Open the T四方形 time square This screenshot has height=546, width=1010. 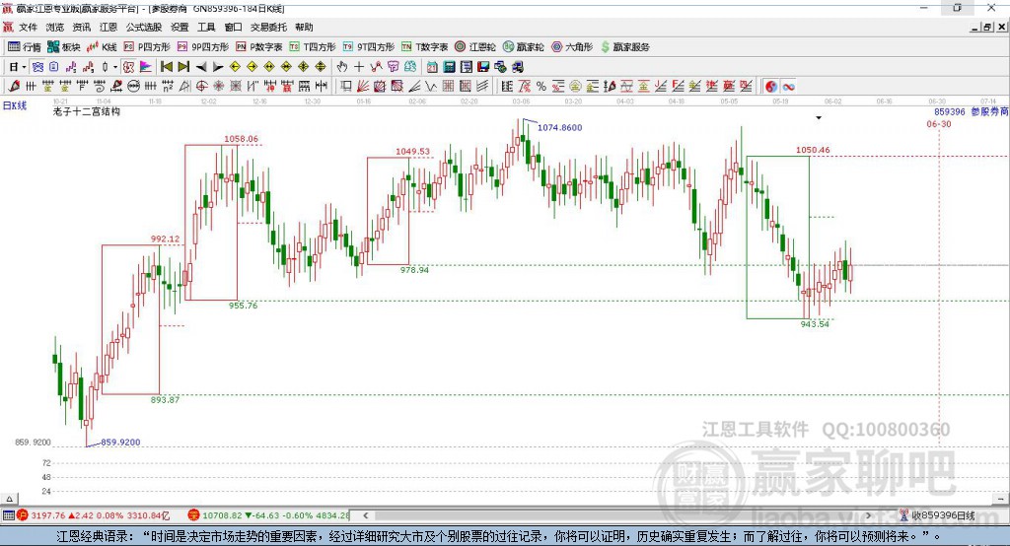(x=313, y=47)
